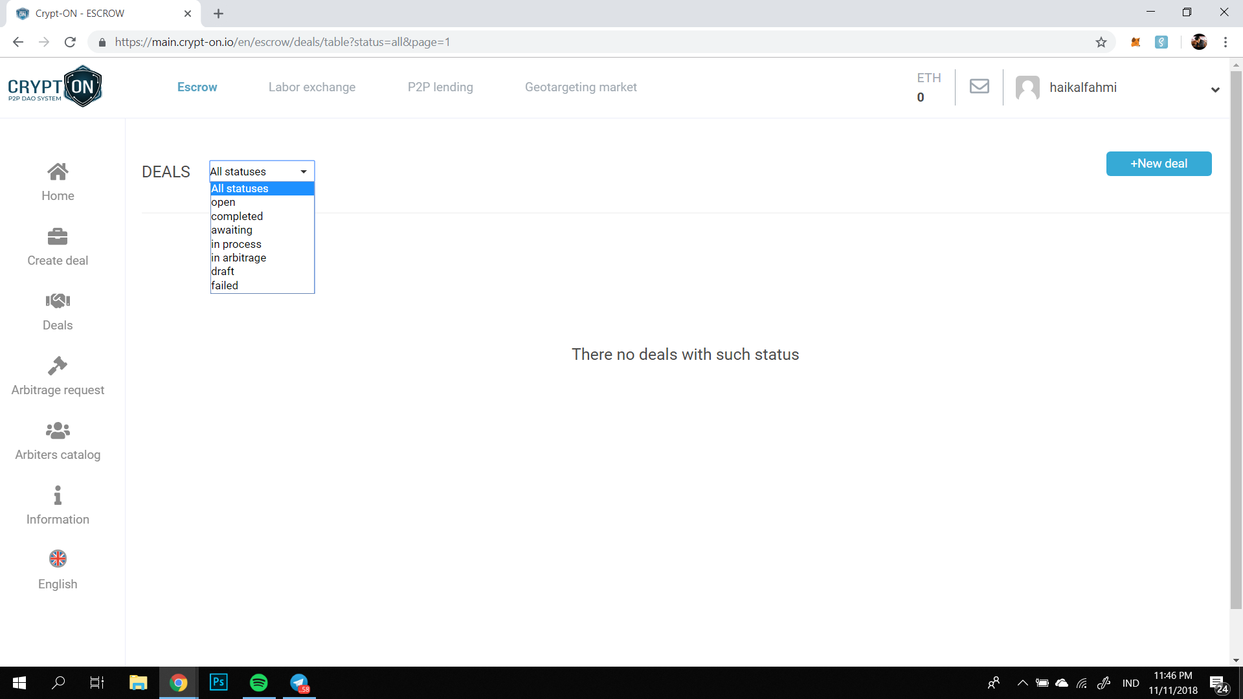Click the English language flag icon
The height and width of the screenshot is (699, 1243).
pyautogui.click(x=58, y=559)
